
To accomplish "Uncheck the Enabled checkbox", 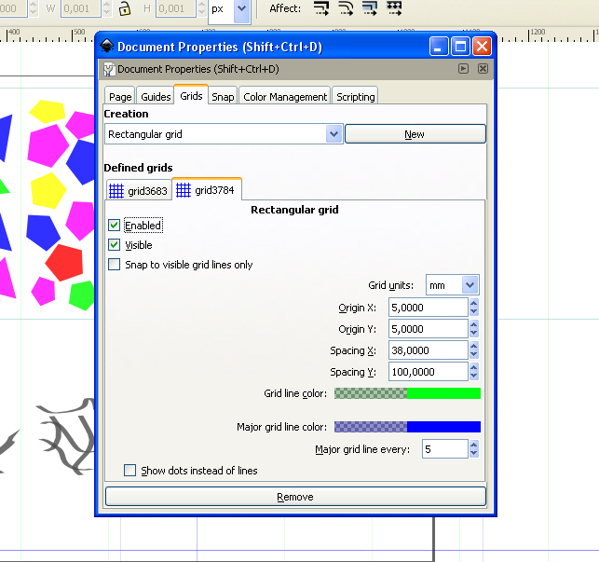I will [x=114, y=226].
